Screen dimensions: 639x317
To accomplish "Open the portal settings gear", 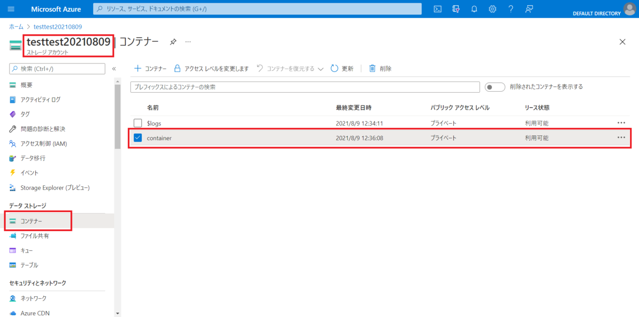I will point(493,9).
